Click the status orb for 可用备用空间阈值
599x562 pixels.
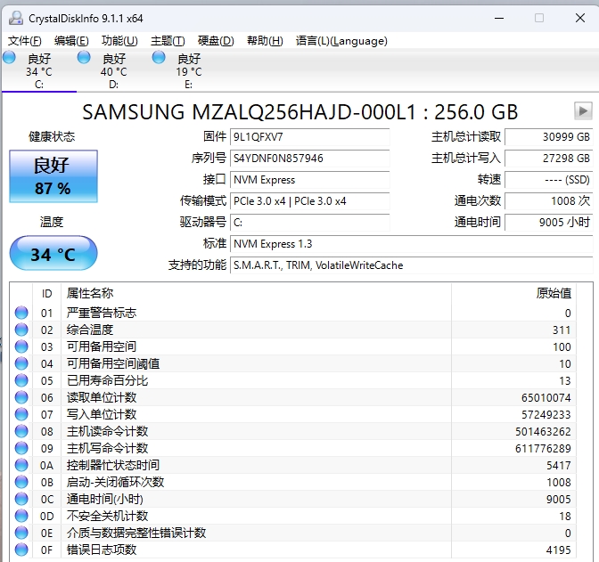point(21,363)
